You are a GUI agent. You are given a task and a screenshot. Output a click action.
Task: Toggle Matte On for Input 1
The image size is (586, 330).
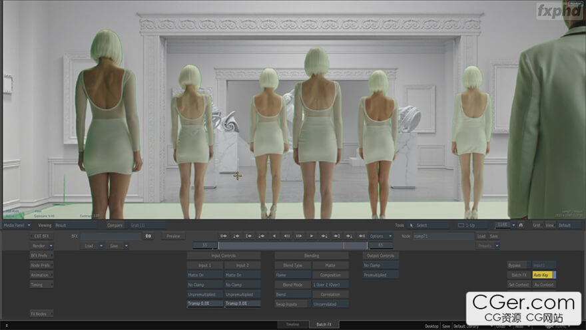pyautogui.click(x=205, y=275)
